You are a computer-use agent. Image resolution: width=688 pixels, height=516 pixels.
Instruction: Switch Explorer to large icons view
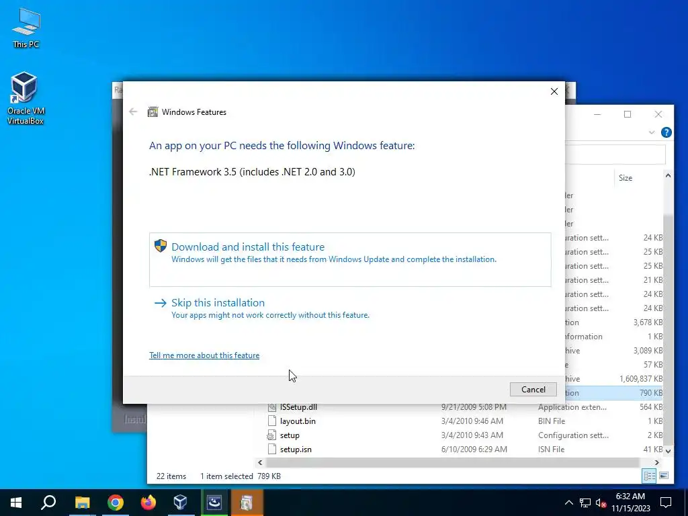[x=664, y=476]
